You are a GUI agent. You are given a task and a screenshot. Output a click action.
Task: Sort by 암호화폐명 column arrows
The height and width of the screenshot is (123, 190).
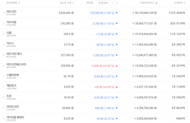(19, 3)
